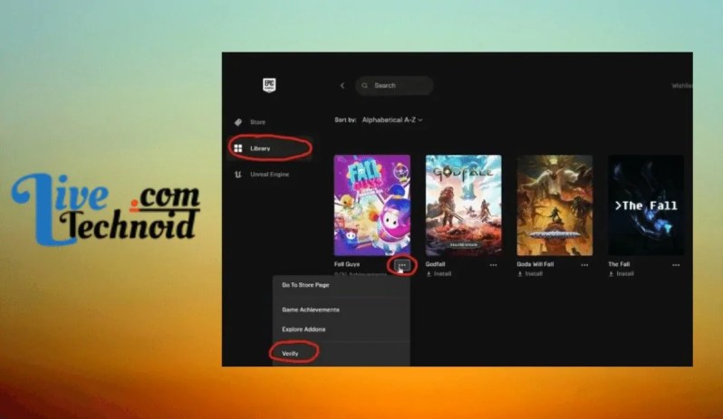Image resolution: width=723 pixels, height=419 pixels.
Task: Click the Store tag icon
Action: click(x=238, y=122)
